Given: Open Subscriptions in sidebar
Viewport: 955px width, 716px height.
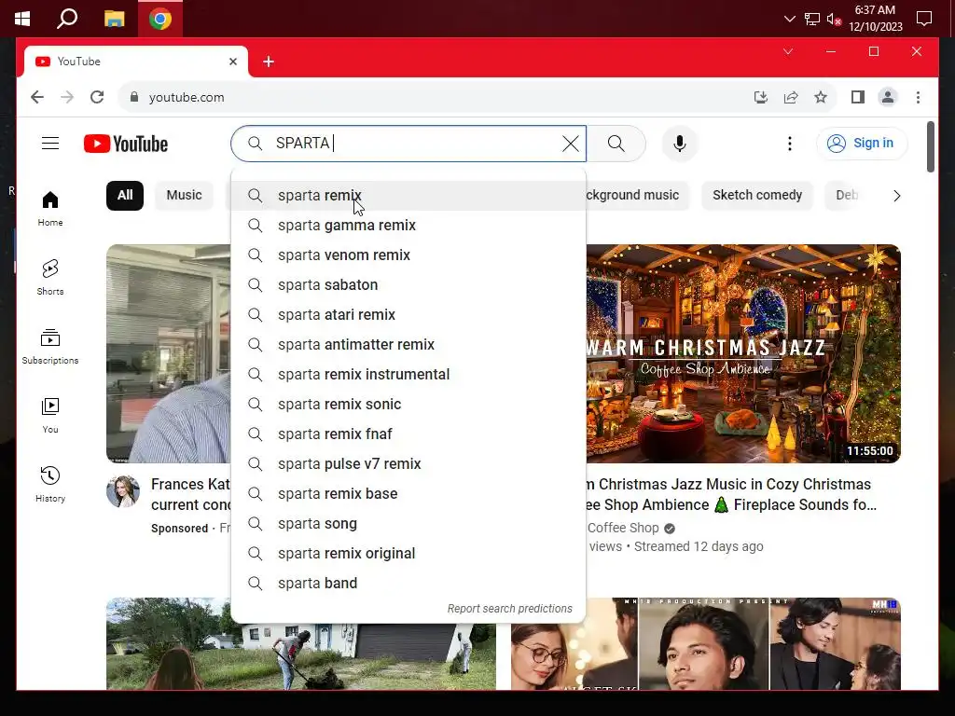Looking at the screenshot, I should click(50, 346).
